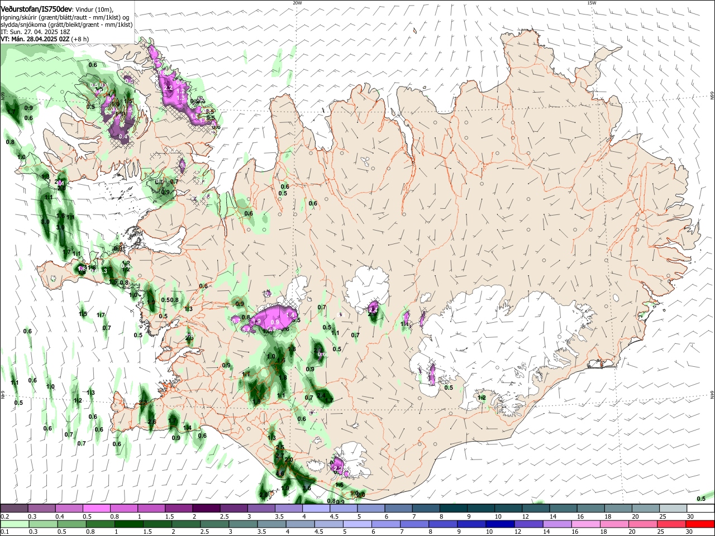Select the snow legend swatch between 3 and 3.5
This screenshot has width=715, height=536.
point(261,508)
